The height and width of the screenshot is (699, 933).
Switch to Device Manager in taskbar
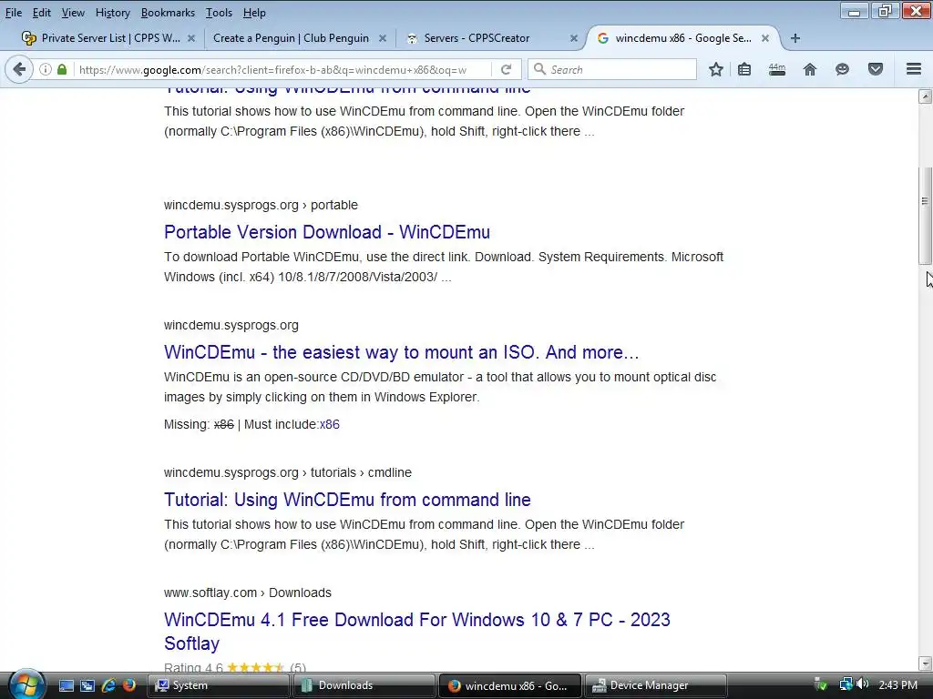[x=656, y=685]
